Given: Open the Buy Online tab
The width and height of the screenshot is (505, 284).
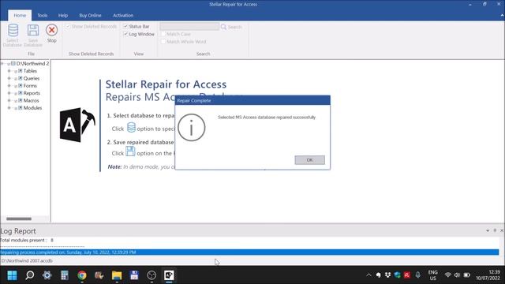Looking at the screenshot, I should coord(90,15).
